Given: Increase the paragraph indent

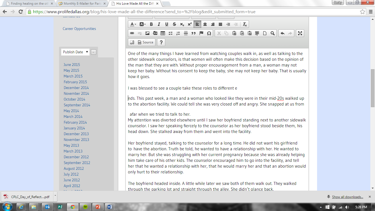Looking at the screenshot, I should [x=228, y=24].
